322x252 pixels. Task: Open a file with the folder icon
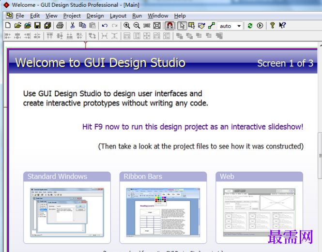(x=18, y=26)
